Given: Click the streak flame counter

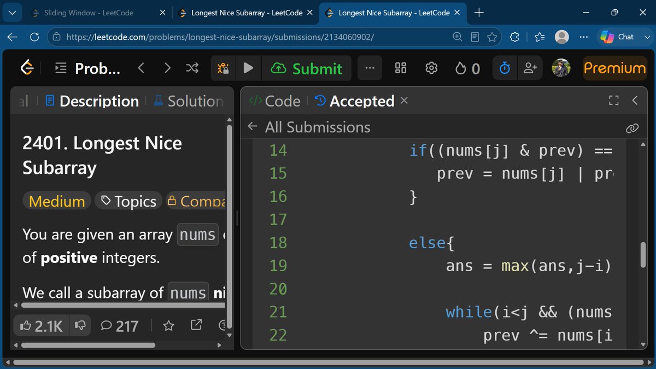Looking at the screenshot, I should [x=467, y=68].
